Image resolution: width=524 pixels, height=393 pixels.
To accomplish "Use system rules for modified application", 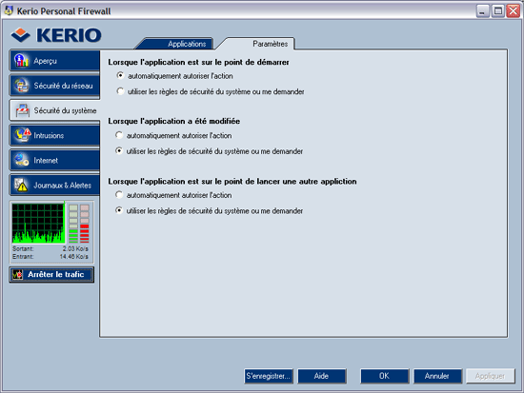I will [x=119, y=151].
